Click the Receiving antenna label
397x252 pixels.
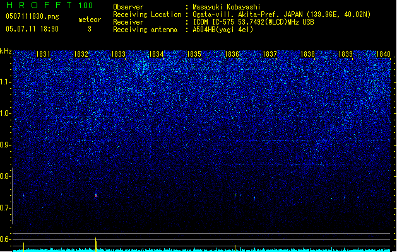(145, 30)
